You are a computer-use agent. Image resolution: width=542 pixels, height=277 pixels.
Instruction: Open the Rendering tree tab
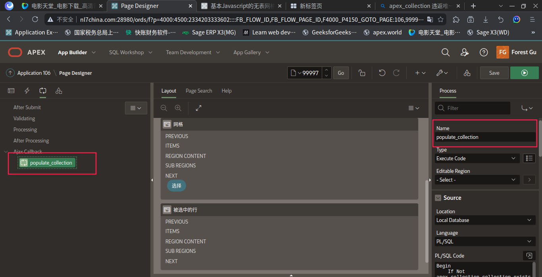[11, 91]
